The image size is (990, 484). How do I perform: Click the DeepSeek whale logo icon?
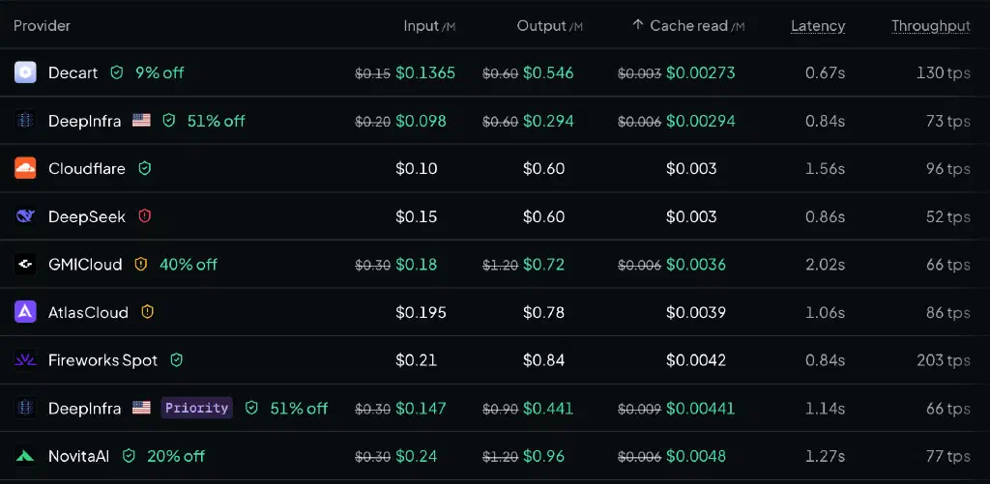[x=25, y=216]
